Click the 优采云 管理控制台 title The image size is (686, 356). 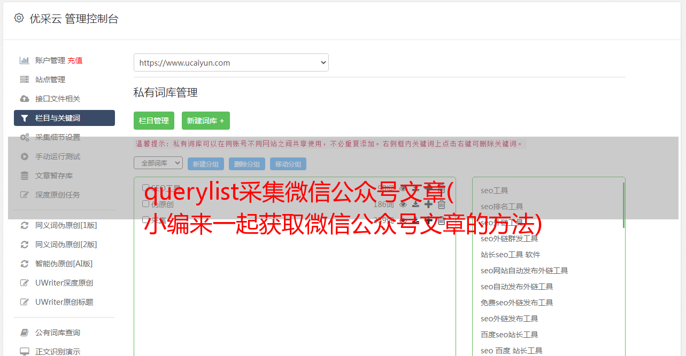coord(74,19)
